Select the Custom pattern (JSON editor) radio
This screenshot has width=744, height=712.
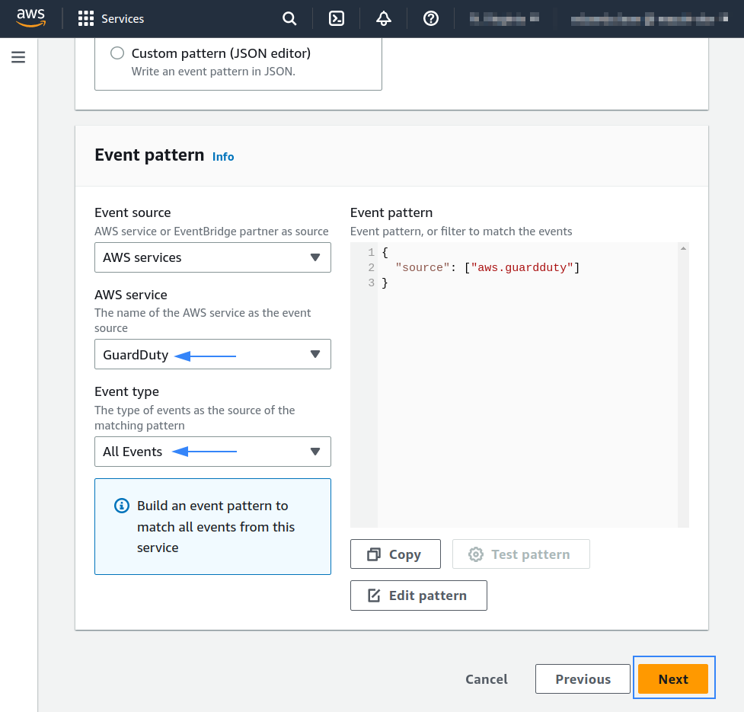tap(117, 53)
